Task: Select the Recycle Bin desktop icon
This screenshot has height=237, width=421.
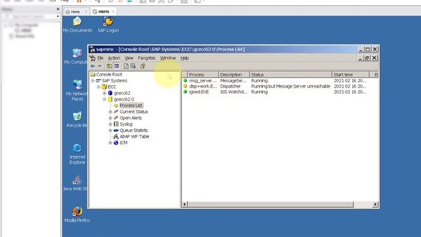Action: [78, 117]
